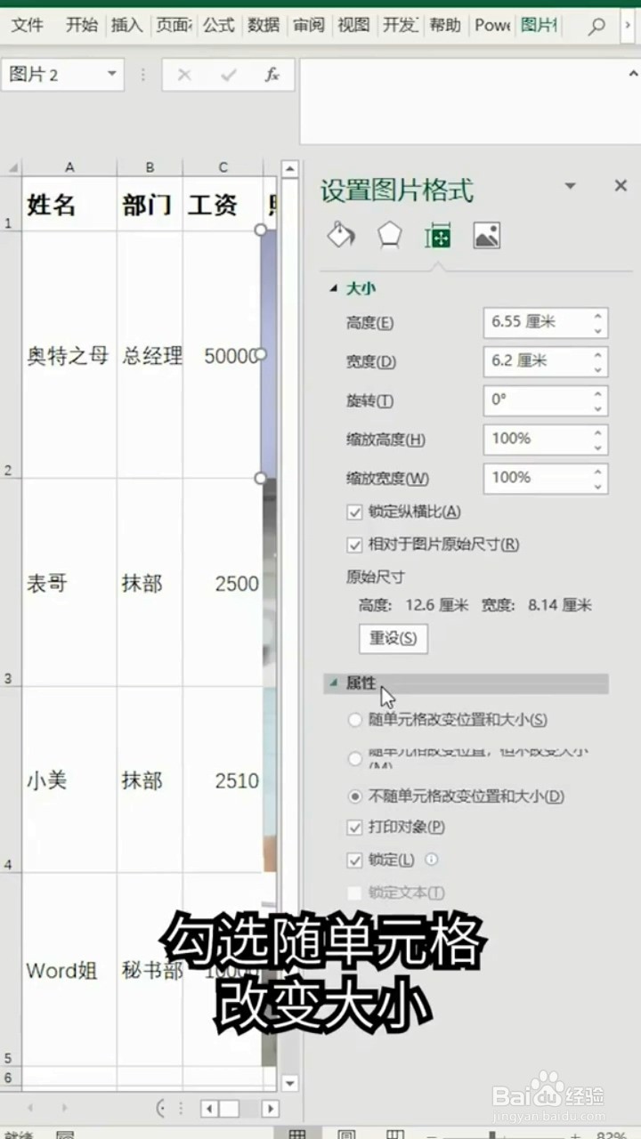This screenshot has height=1139, width=641.
Task: Close the Format Picture pane
Action: pos(621,186)
